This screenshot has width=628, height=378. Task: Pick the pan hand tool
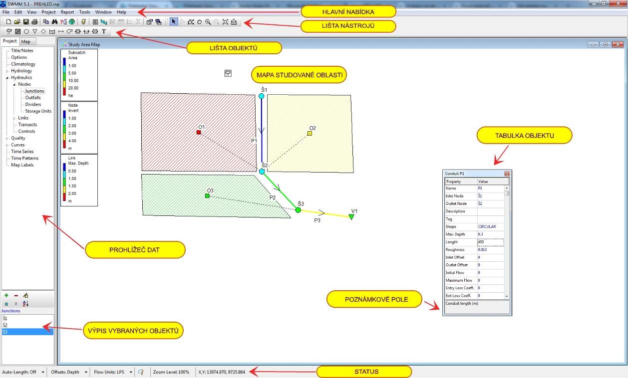[x=199, y=22]
